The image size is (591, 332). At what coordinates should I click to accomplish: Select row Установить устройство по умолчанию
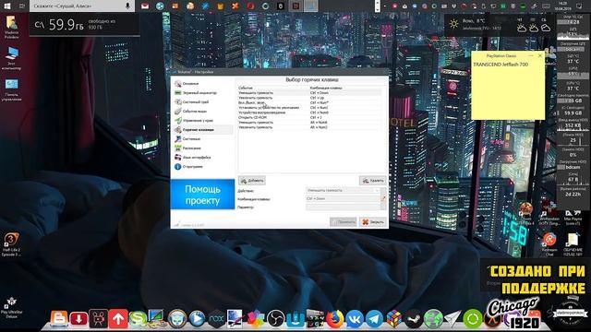pyautogui.click(x=310, y=107)
